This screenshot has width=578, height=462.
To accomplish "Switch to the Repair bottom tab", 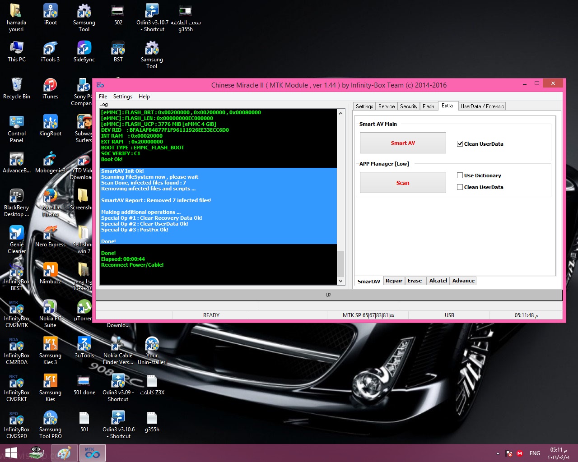I will coord(394,281).
